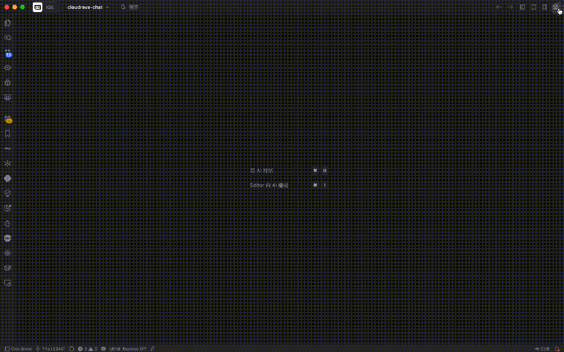Click the asterisk-shaped sidebar icon

(x=7, y=163)
